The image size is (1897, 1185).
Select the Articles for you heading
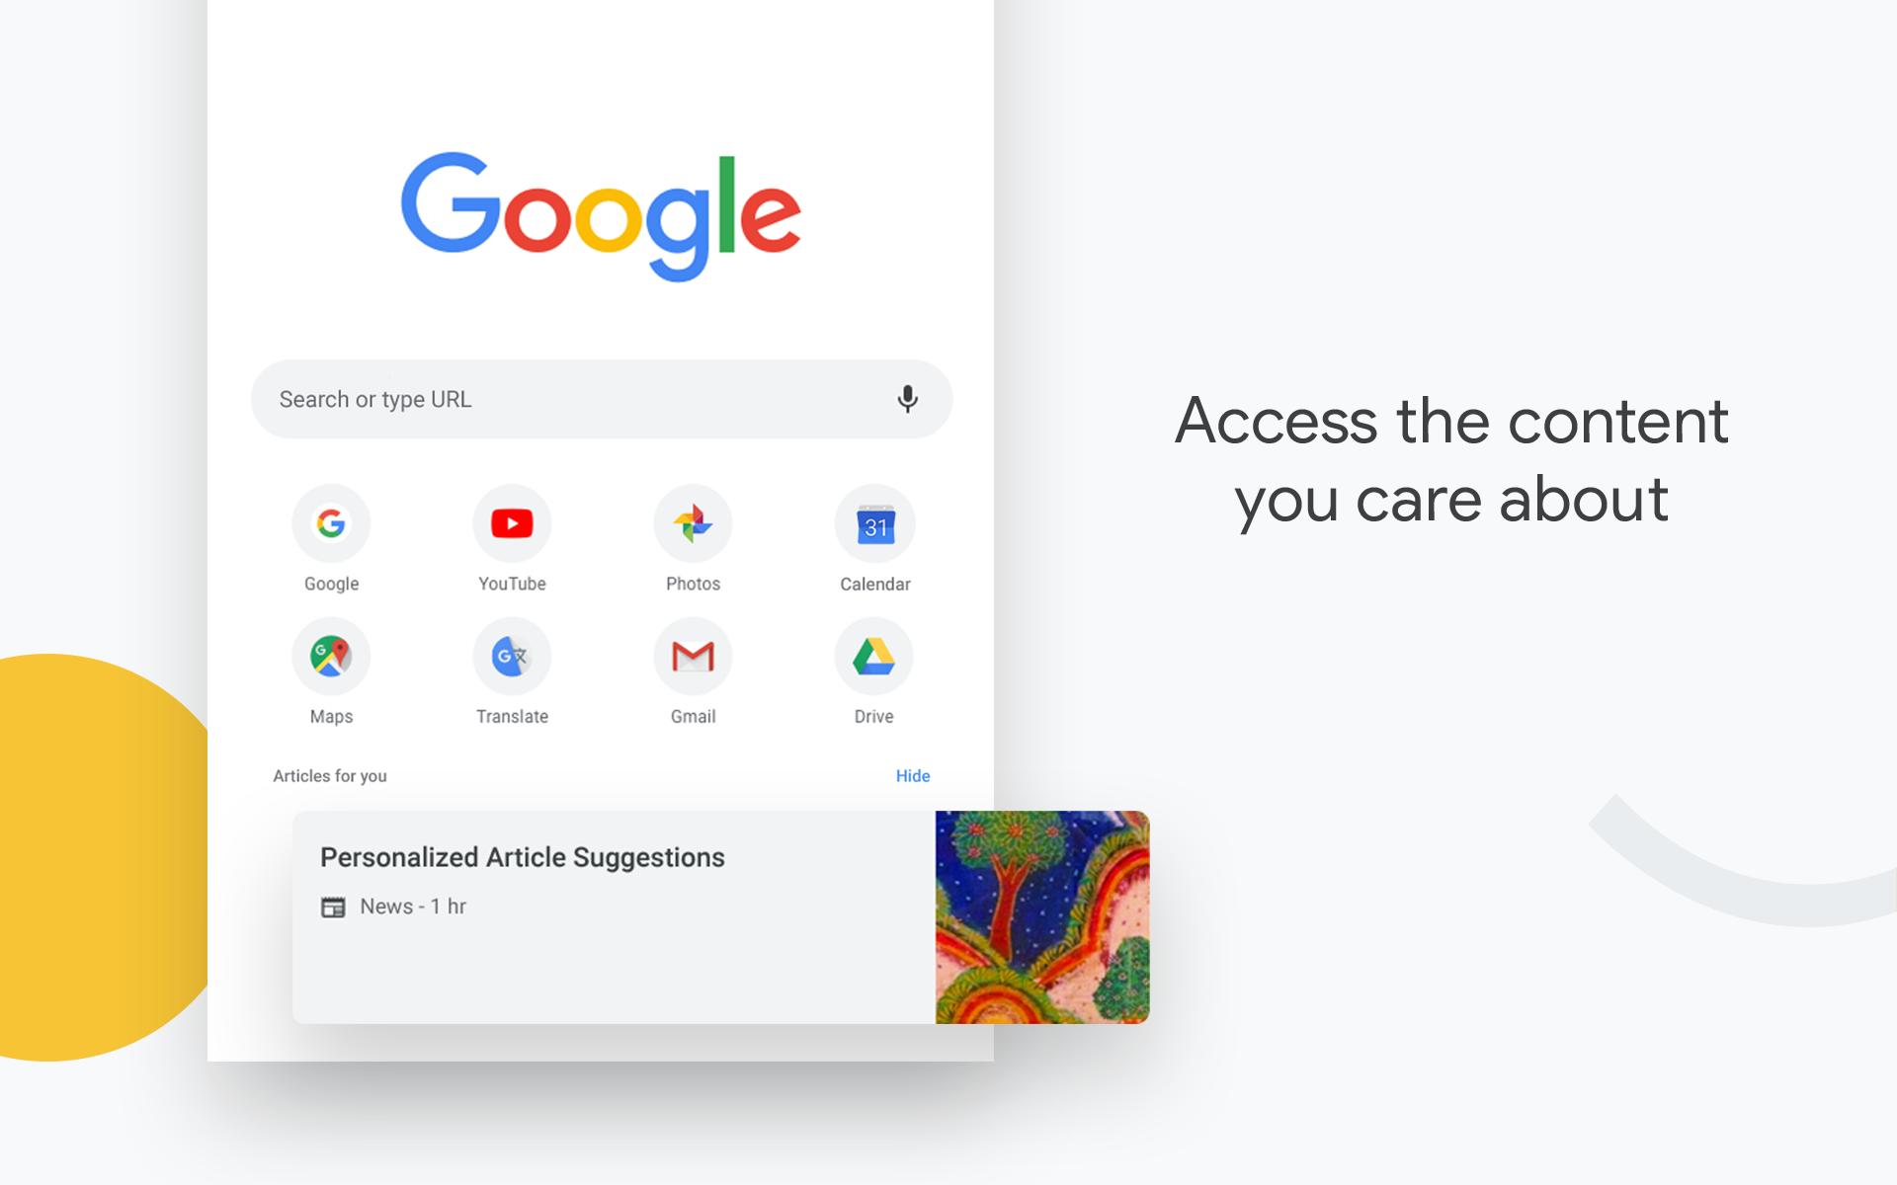click(331, 775)
